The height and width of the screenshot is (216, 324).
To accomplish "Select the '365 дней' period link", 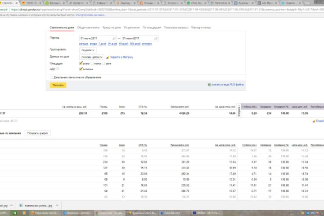I will click(x=135, y=44).
